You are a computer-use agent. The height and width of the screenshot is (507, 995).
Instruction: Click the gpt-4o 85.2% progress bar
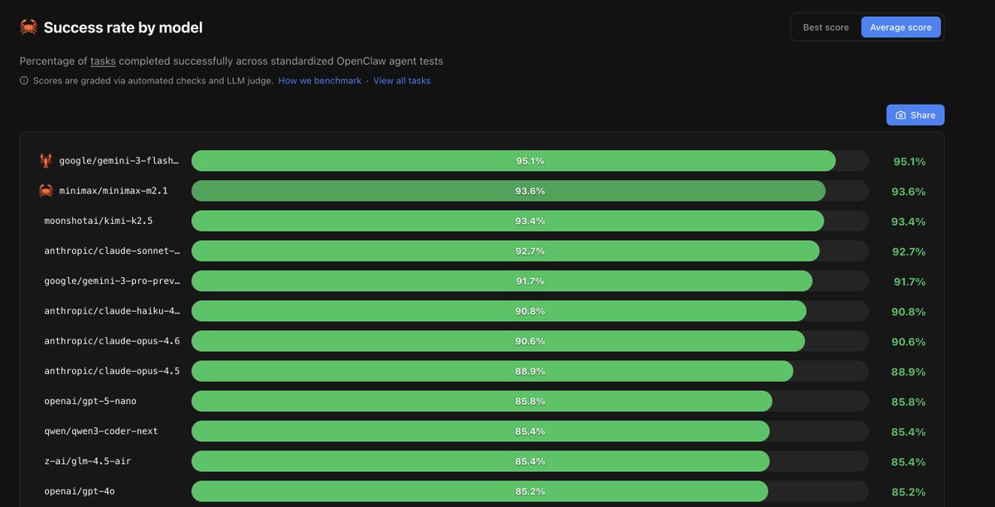pos(530,491)
